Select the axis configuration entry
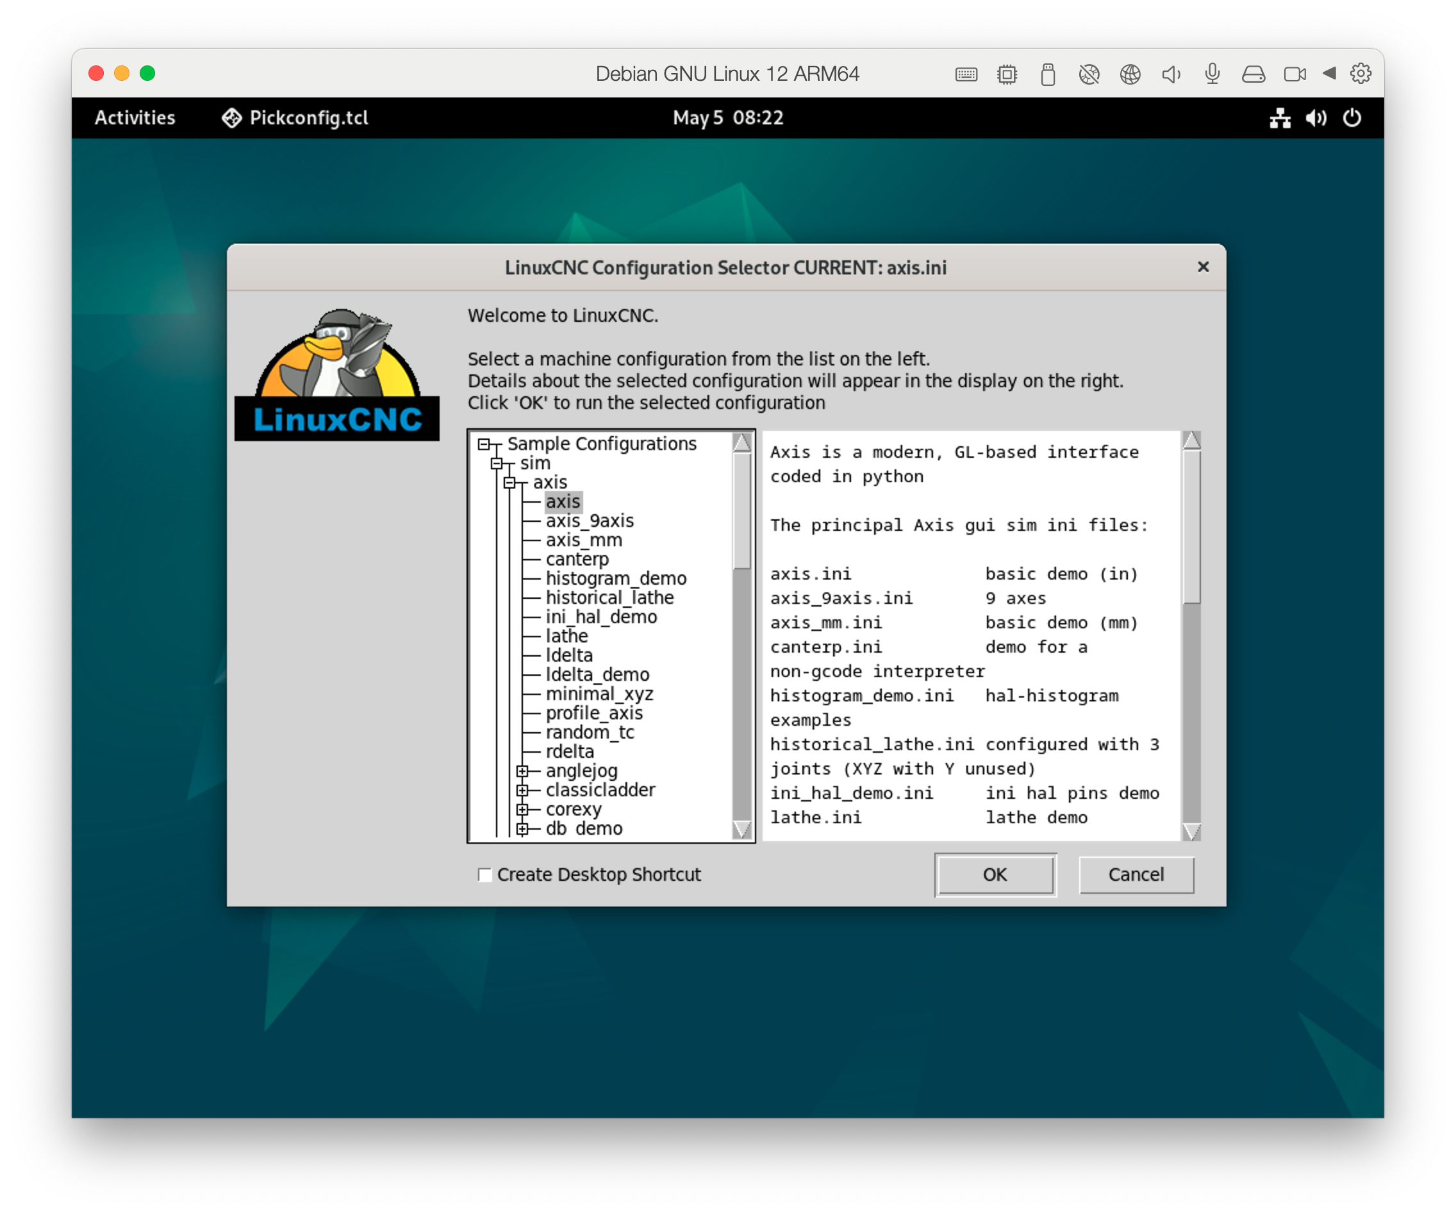The width and height of the screenshot is (1456, 1213). (x=563, y=501)
